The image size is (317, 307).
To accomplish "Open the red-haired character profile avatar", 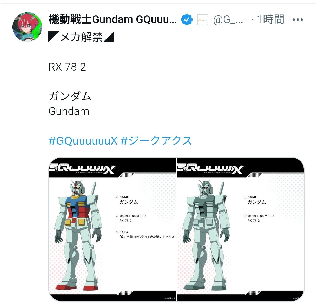I will [27, 27].
